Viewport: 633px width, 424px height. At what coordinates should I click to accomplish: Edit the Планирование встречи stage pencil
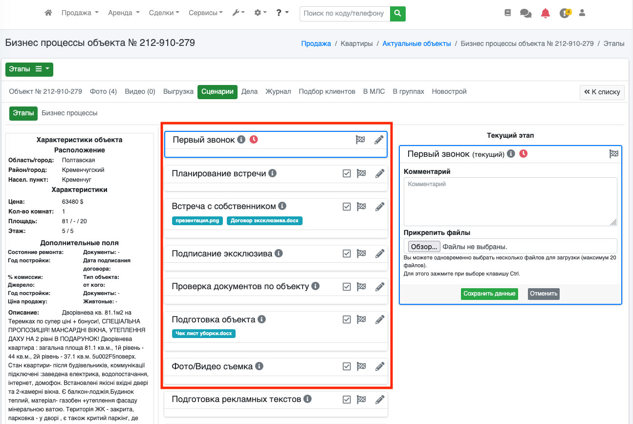pos(380,173)
